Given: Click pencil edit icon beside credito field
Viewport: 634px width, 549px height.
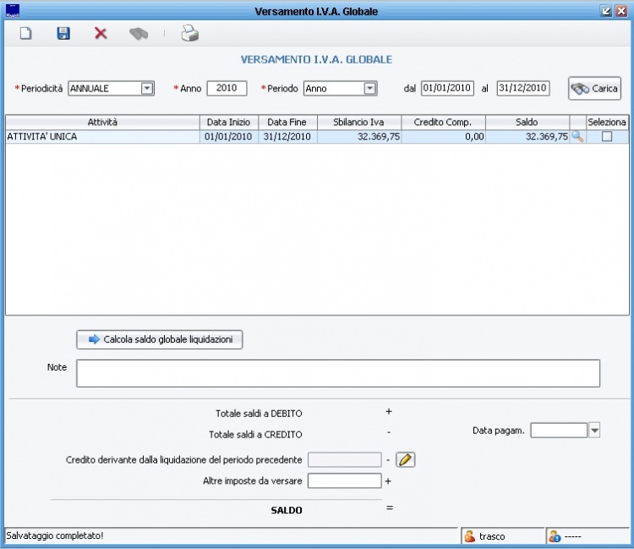Looking at the screenshot, I should (x=406, y=459).
